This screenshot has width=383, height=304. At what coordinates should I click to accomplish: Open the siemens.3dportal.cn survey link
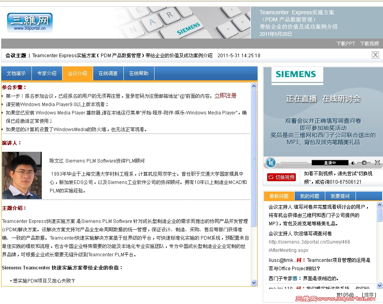point(309,246)
